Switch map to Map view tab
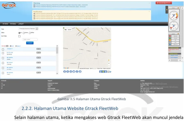The height and width of the screenshot is (121, 184). [65, 30]
